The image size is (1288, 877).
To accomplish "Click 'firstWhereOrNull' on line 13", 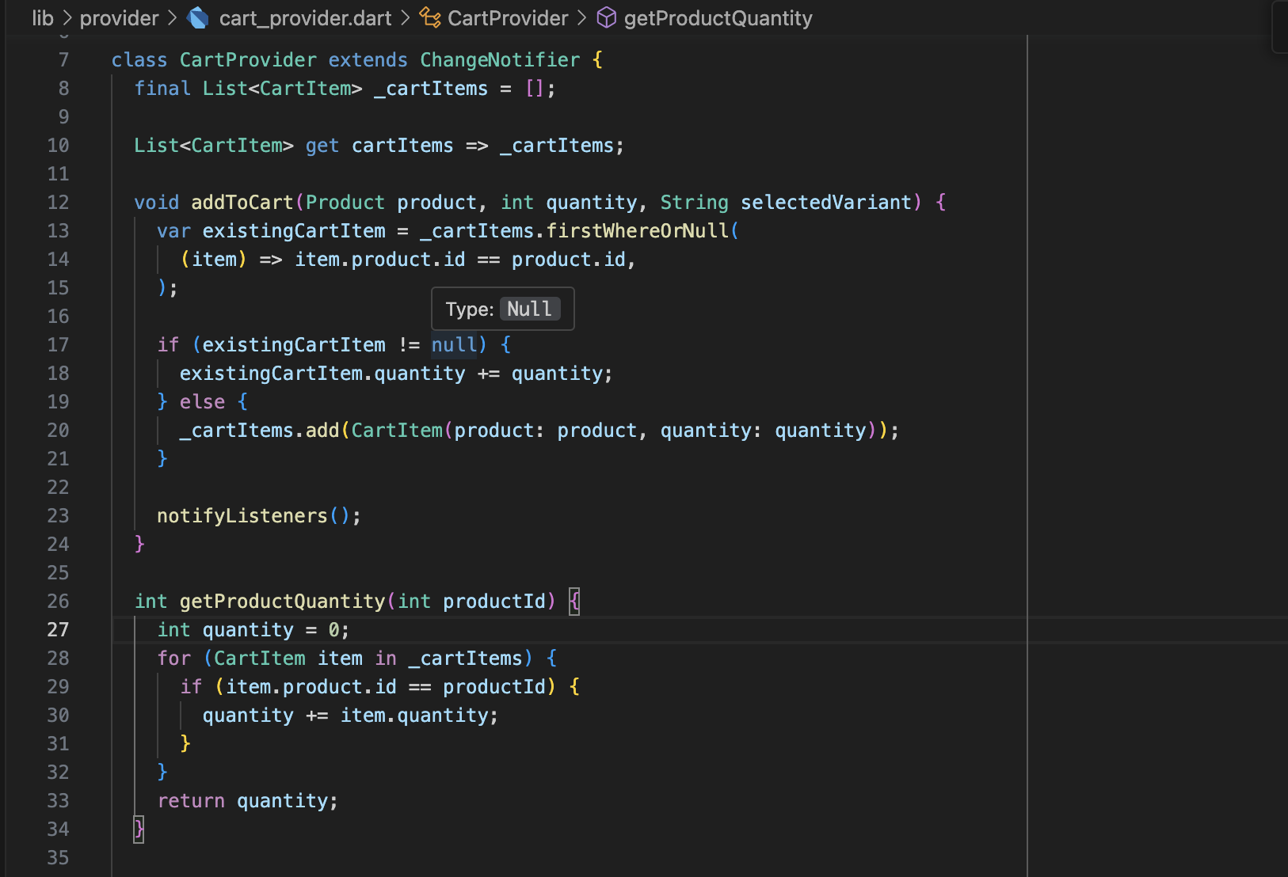I will pyautogui.click(x=637, y=231).
